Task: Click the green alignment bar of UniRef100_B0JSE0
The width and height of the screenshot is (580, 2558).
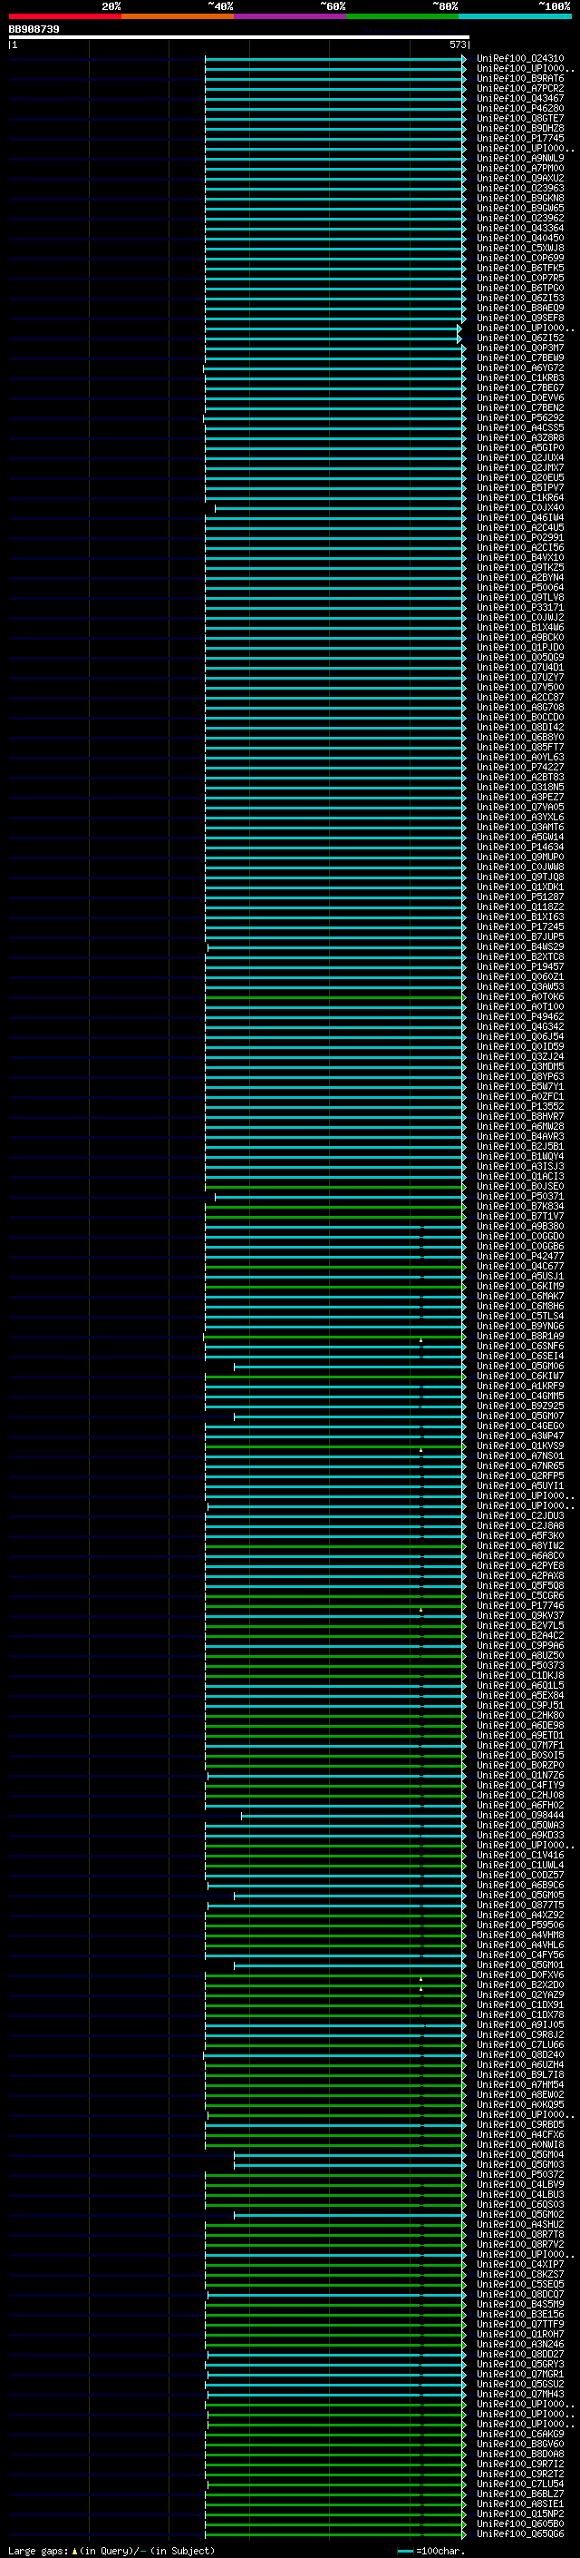Action: coord(334,1187)
